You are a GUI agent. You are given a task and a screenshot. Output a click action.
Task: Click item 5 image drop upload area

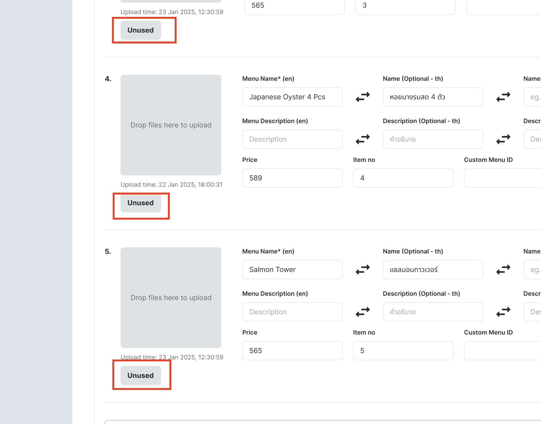171,298
